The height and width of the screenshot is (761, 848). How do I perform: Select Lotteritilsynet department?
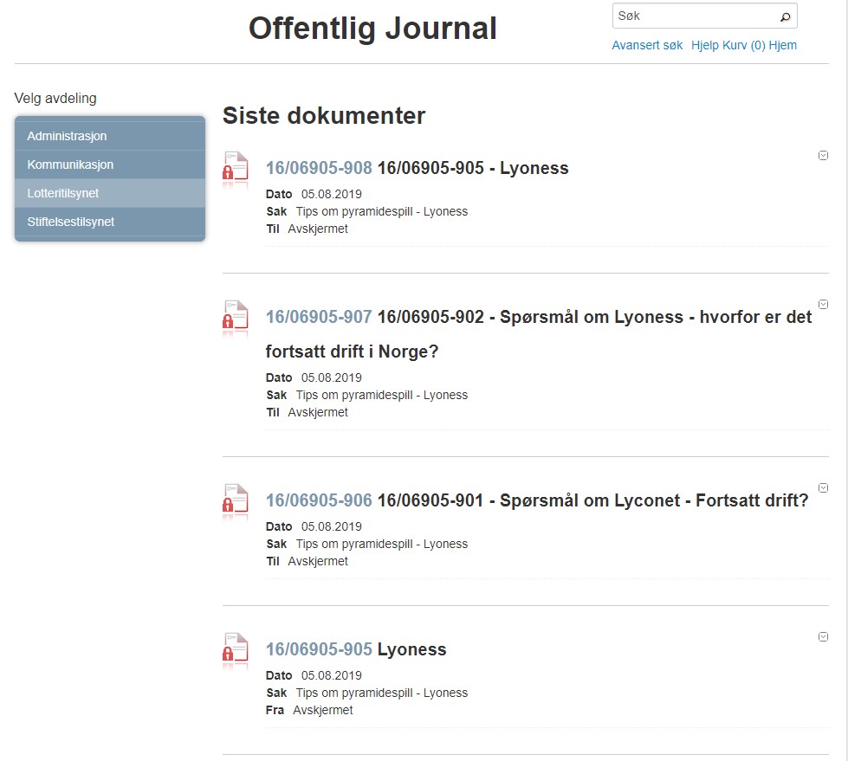(x=110, y=193)
